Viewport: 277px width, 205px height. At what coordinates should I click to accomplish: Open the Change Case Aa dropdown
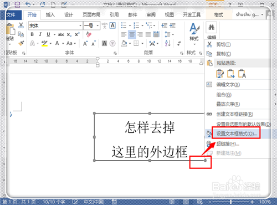point(71,43)
